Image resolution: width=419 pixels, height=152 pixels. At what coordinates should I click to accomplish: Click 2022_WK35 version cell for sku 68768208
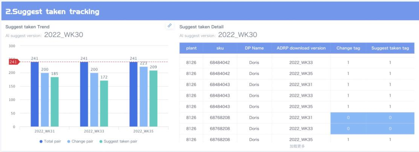(x=301, y=140)
